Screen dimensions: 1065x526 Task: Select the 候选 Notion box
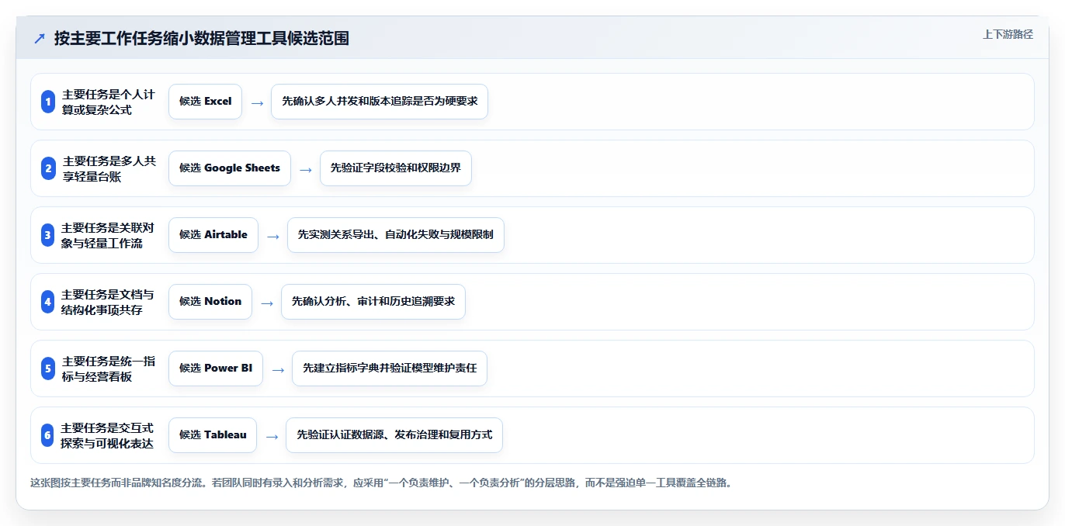tap(210, 302)
